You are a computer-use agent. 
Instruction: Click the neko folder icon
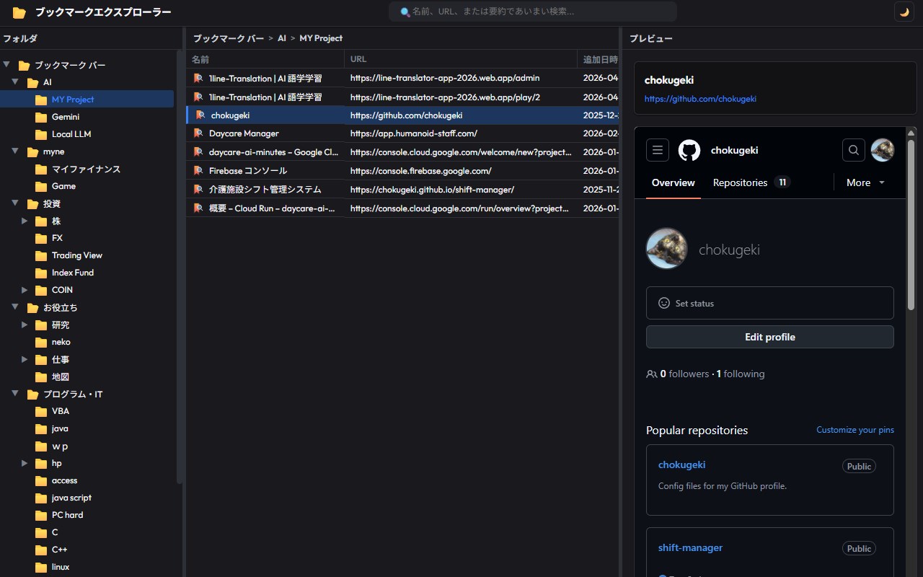pyautogui.click(x=41, y=342)
